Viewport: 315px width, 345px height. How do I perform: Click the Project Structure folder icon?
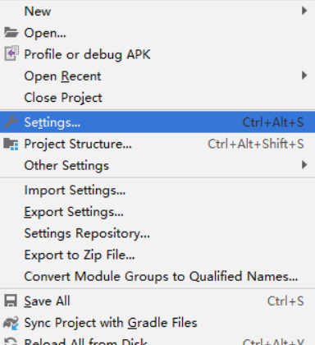pos(11,144)
